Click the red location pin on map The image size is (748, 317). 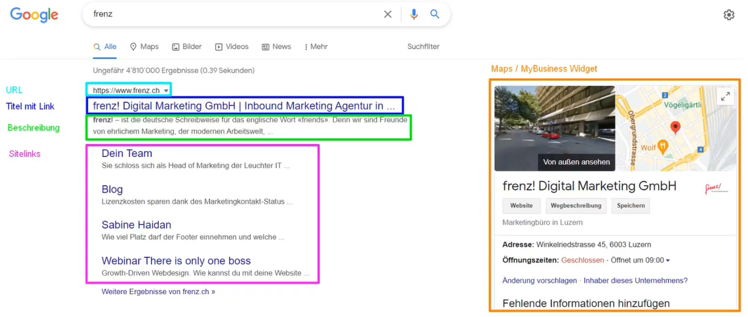tap(675, 128)
